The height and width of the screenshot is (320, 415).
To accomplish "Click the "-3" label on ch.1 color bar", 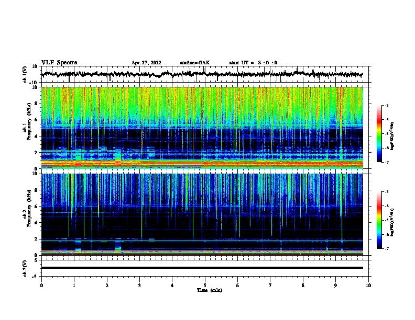I will click(x=386, y=106).
